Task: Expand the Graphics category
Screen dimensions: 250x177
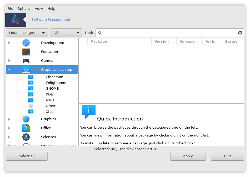Action: (x=9, y=119)
